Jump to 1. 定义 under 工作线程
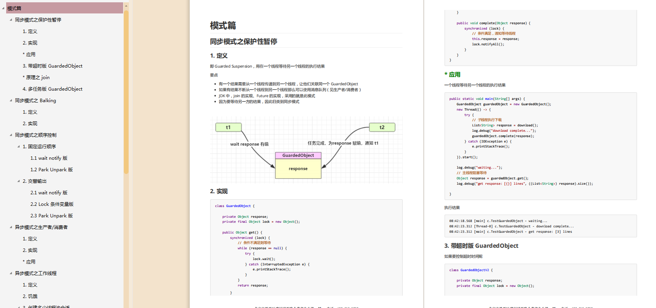This screenshot has height=308, width=656. [30, 285]
